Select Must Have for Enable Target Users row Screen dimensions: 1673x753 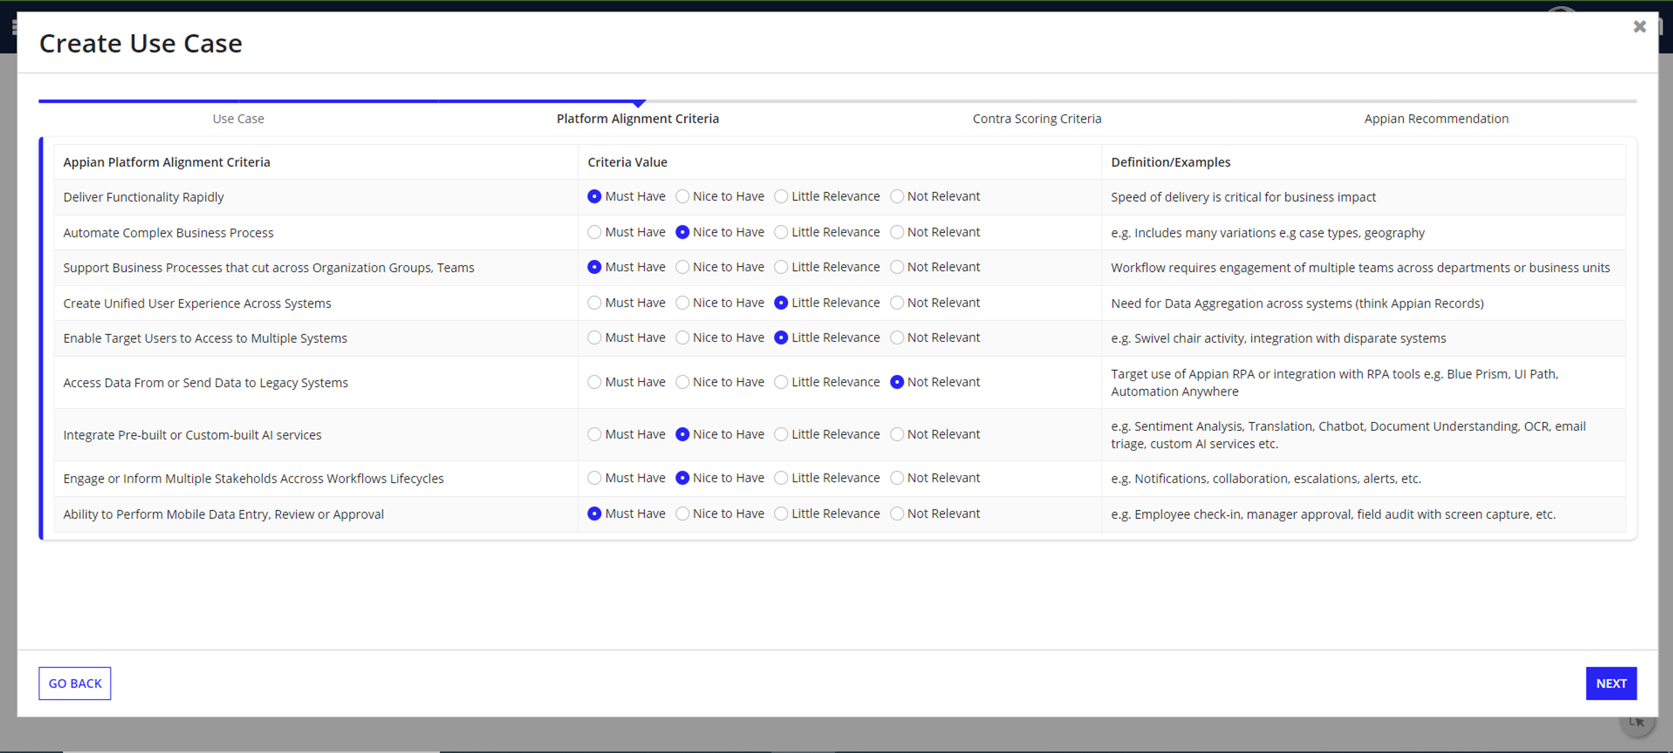[x=593, y=338]
